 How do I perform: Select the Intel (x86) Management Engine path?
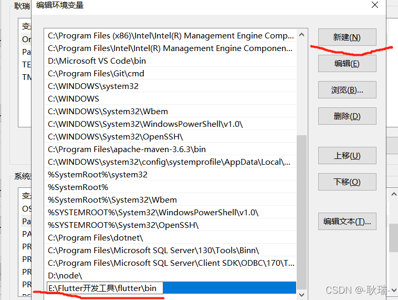tap(170, 36)
